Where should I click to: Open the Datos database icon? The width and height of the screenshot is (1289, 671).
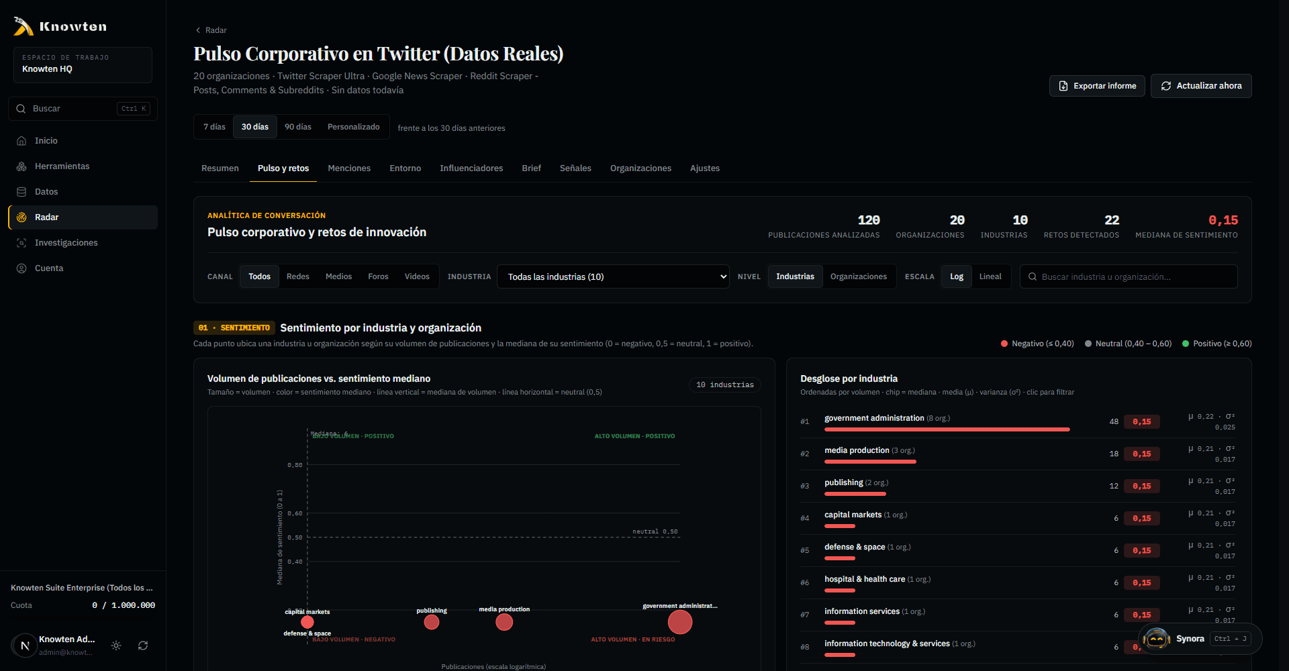click(21, 192)
